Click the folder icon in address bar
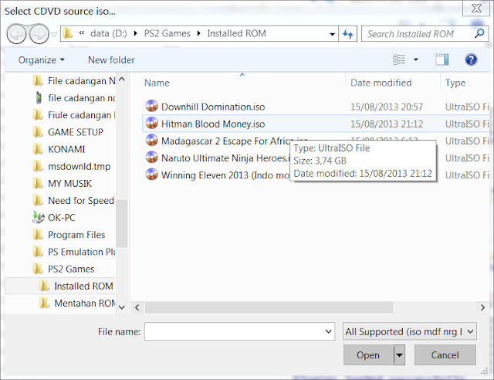 click(67, 33)
